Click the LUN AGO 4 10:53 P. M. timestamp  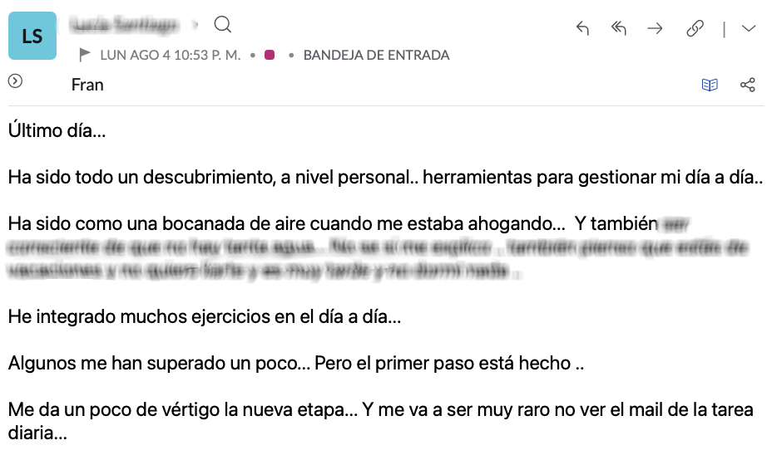point(170,56)
